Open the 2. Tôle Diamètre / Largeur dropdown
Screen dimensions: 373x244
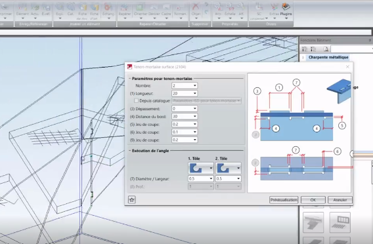click(x=238, y=178)
